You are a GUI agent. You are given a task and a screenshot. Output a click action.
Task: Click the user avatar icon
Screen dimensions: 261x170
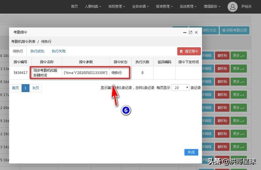[232, 7]
